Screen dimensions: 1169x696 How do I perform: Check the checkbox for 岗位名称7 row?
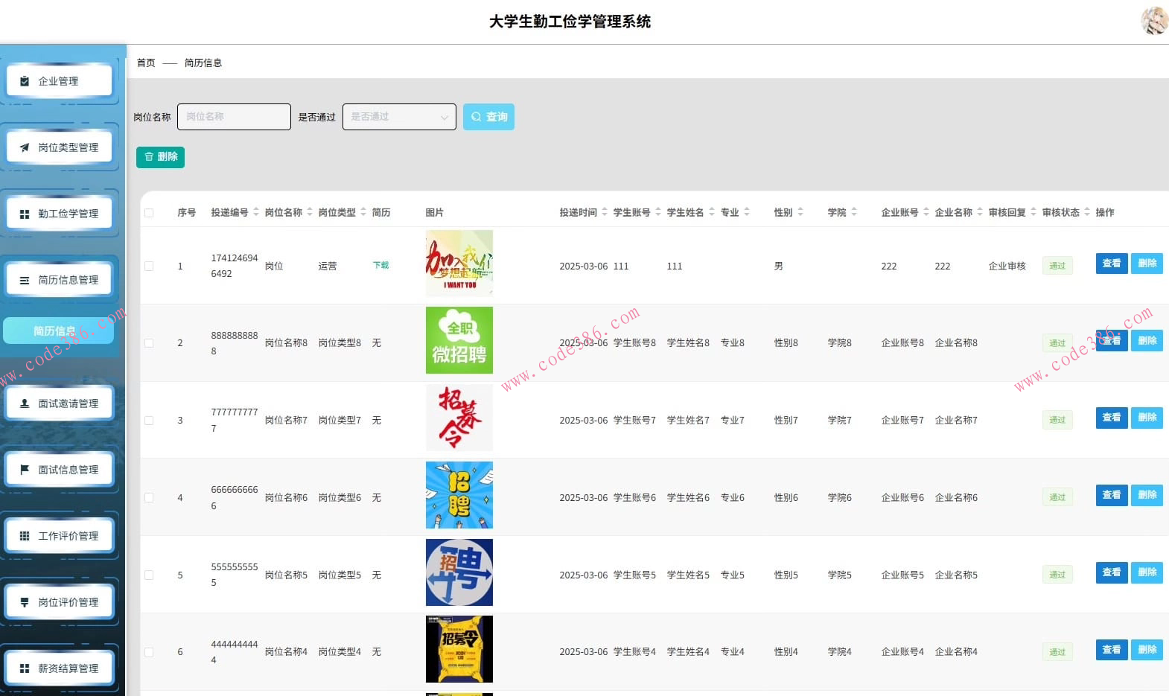(149, 421)
